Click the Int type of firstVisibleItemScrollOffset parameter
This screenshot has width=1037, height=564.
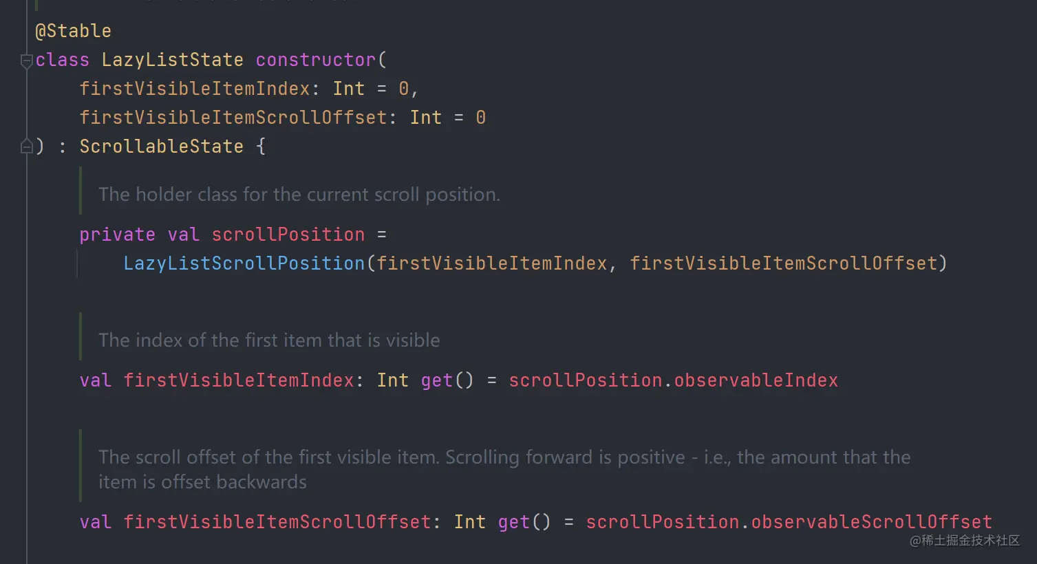tap(425, 118)
